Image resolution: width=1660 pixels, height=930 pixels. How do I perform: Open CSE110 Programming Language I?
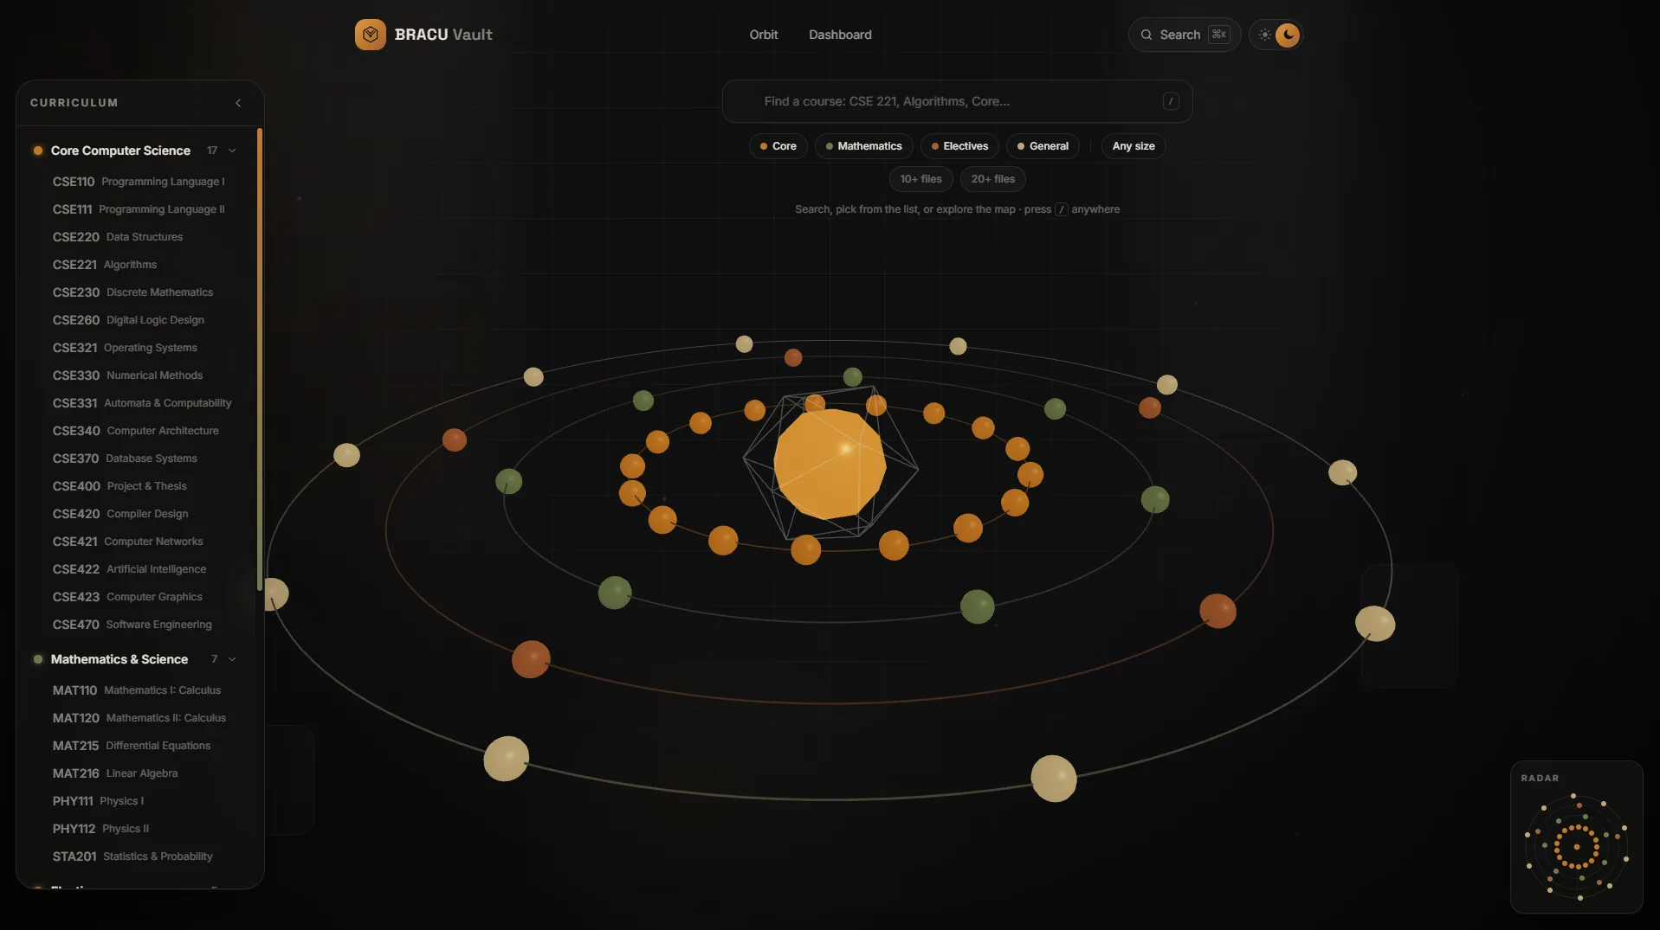(139, 182)
